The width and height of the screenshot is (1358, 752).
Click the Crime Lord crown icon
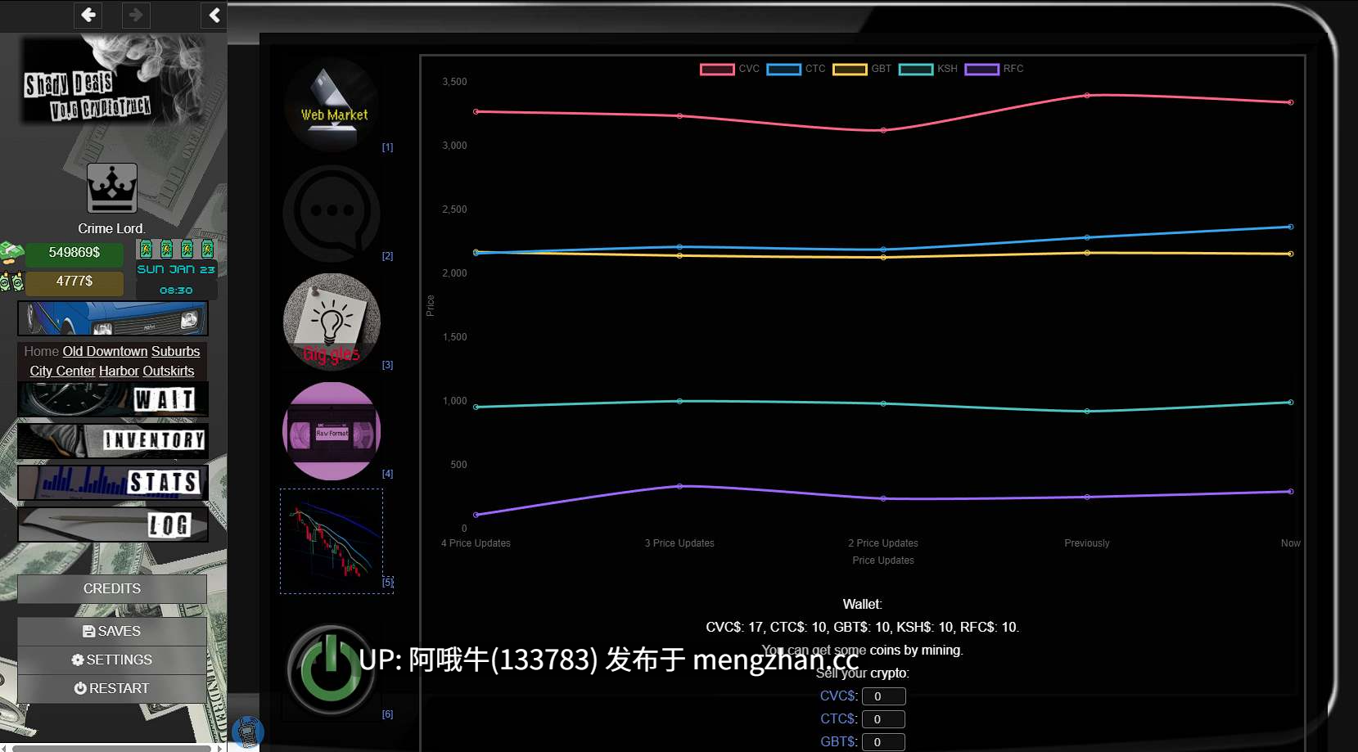112,188
